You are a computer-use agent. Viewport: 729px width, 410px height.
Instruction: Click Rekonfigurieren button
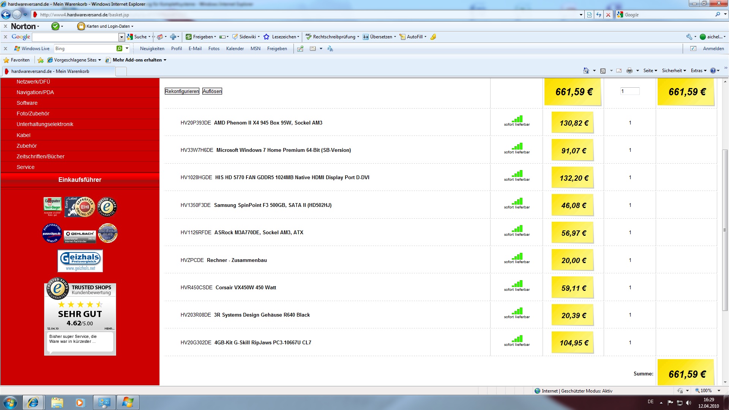click(x=182, y=91)
